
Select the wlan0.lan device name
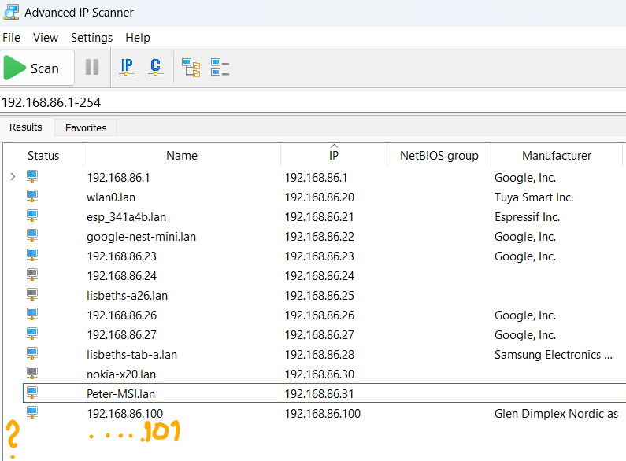pyautogui.click(x=111, y=197)
